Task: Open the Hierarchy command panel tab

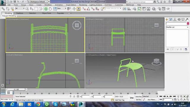Action: (x=175, y=20)
